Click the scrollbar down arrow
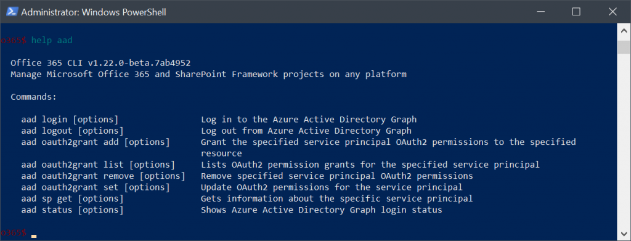This screenshot has width=631, height=241. point(624,234)
